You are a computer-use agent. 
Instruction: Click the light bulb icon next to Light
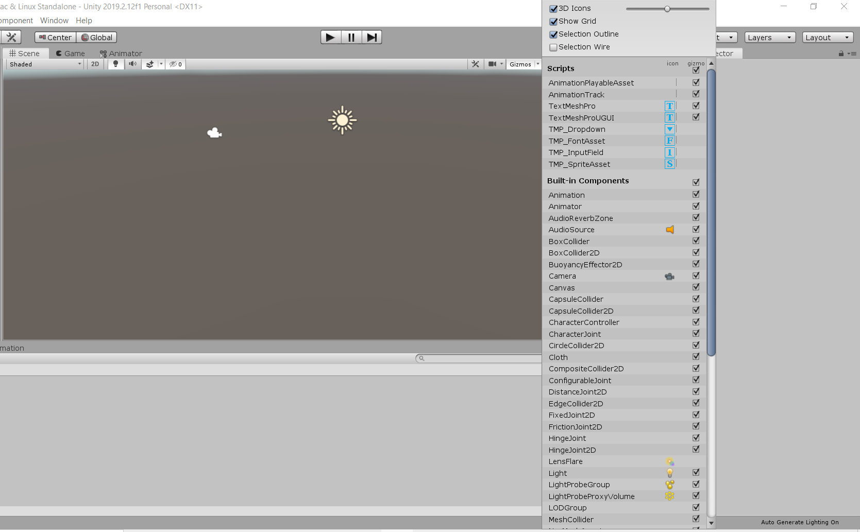[669, 473]
